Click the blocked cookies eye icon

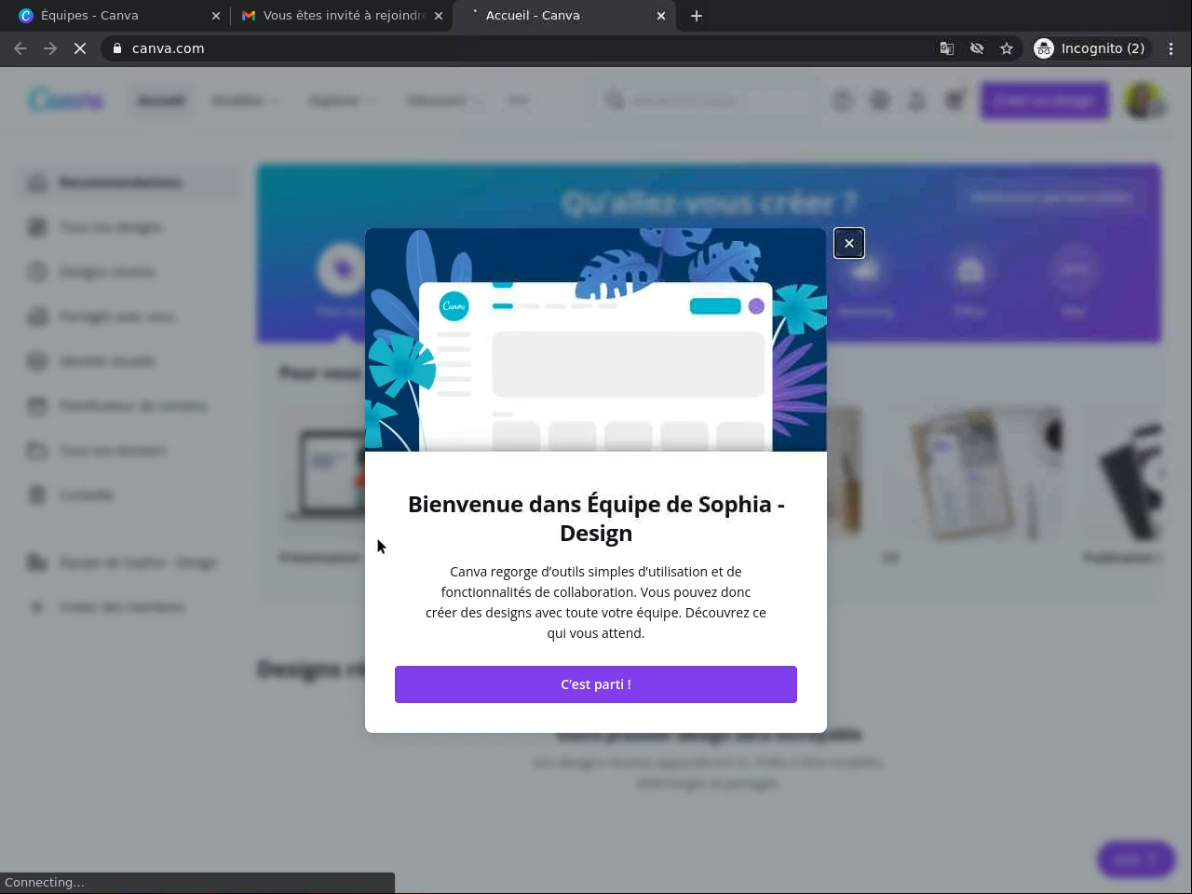pyautogui.click(x=977, y=48)
